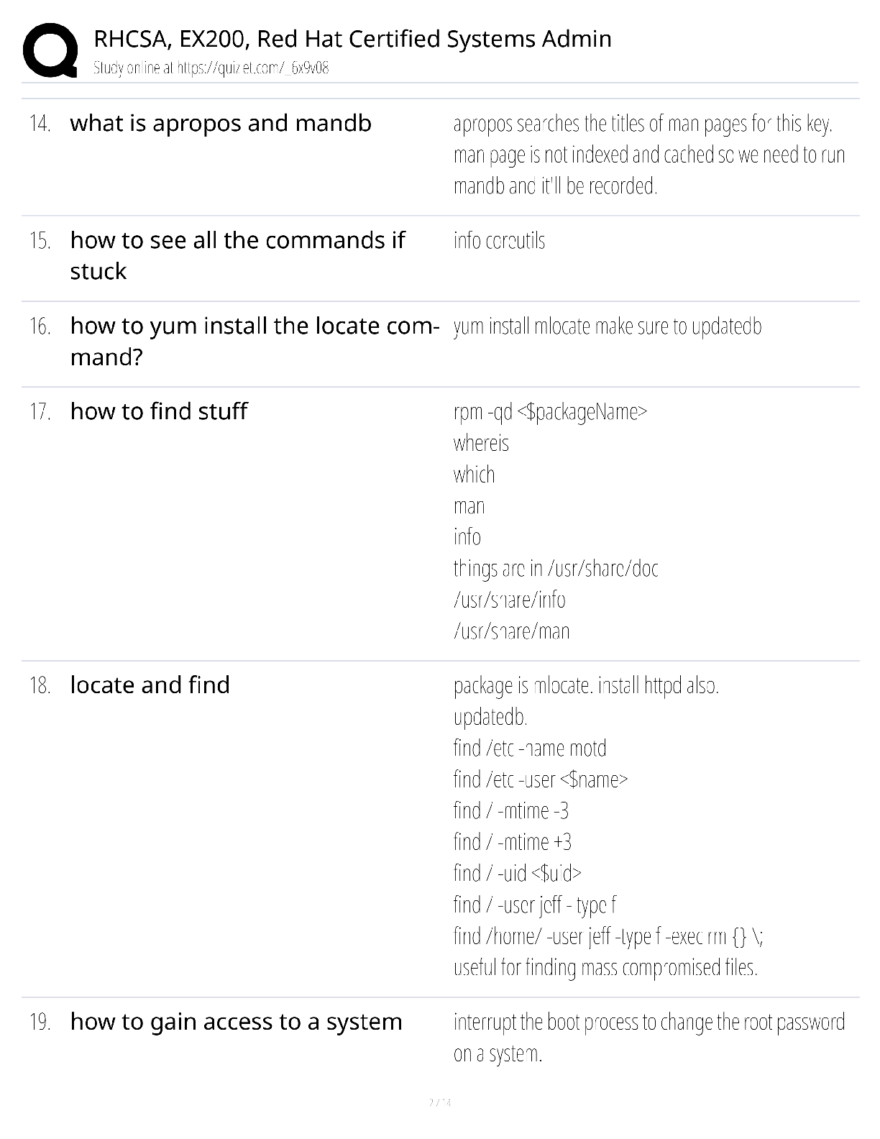
Task: Select term 19 how to gain access
Action: [236, 1022]
